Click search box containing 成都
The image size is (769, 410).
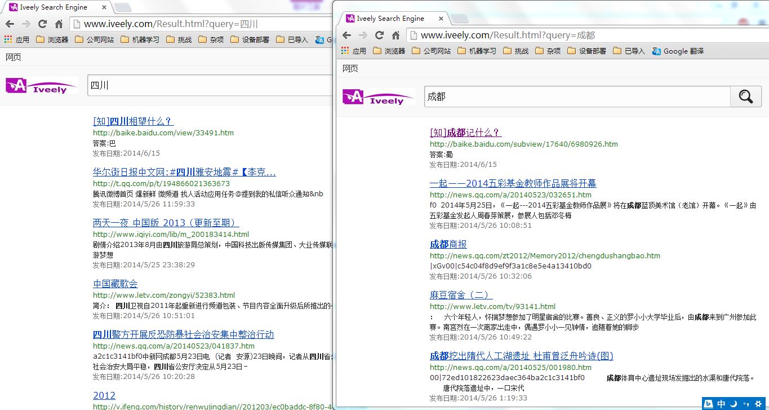pos(577,96)
